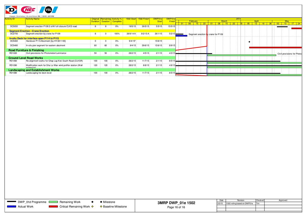This screenshot has height=216, width=306.
Task: Click 'Landscaping for deck level' activity name
Action: click(x=39, y=73)
